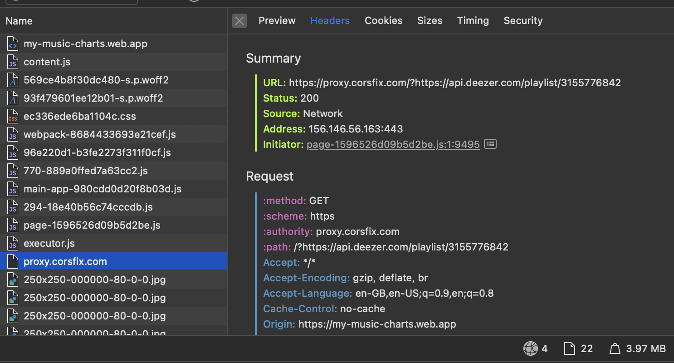674x363 pixels.
Task: Select the proxy.corsfix.com request row
Action: tap(113, 262)
